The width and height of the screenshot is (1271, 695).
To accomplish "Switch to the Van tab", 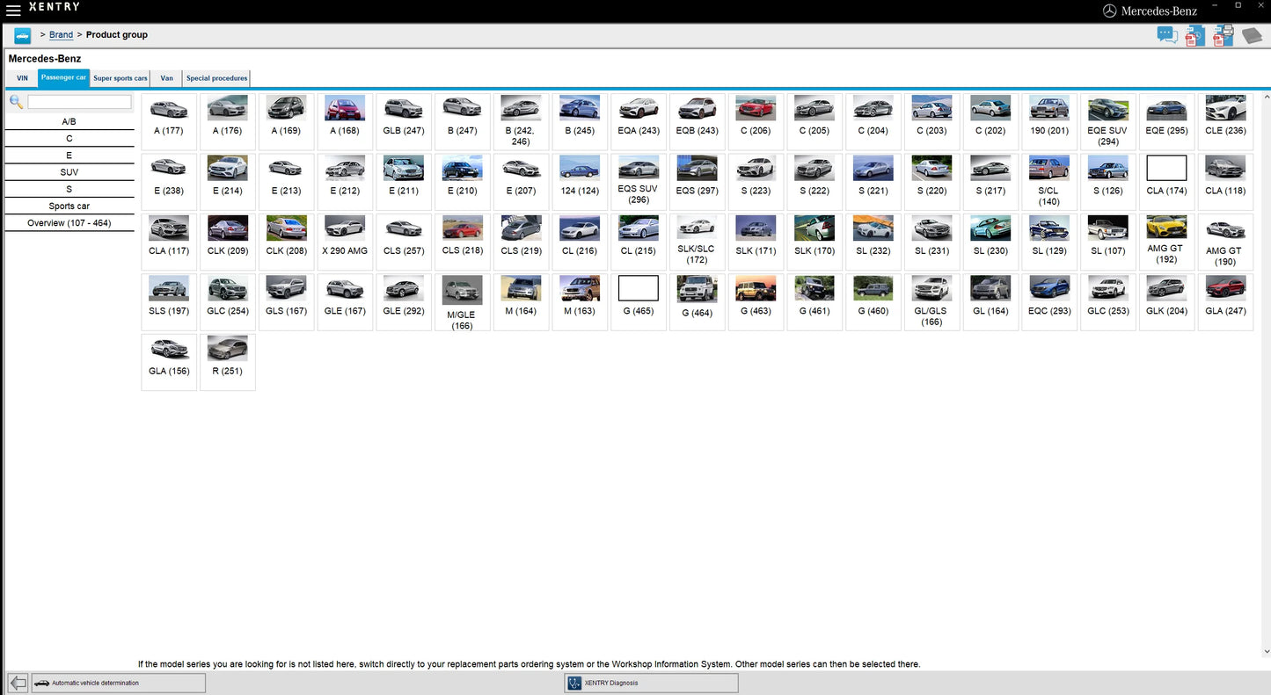I will click(x=165, y=78).
